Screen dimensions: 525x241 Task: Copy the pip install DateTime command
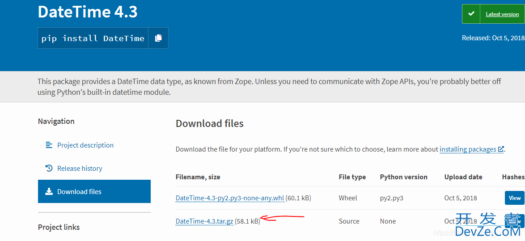point(158,38)
